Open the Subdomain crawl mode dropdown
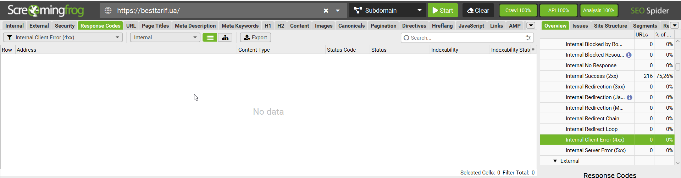Image resolution: width=681 pixels, height=178 pixels. pyautogui.click(x=388, y=11)
